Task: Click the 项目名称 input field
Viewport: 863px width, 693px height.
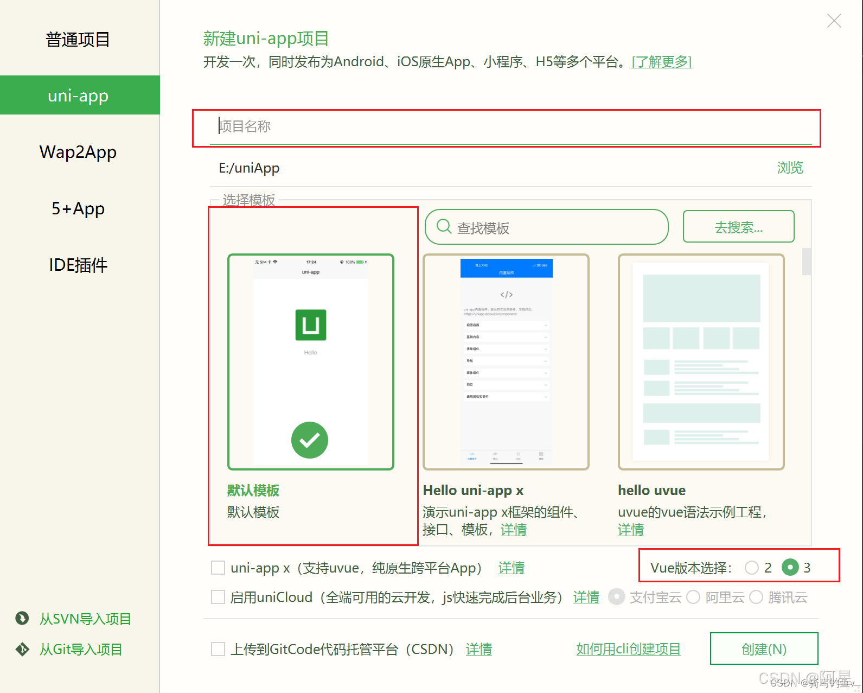Action: (510, 127)
